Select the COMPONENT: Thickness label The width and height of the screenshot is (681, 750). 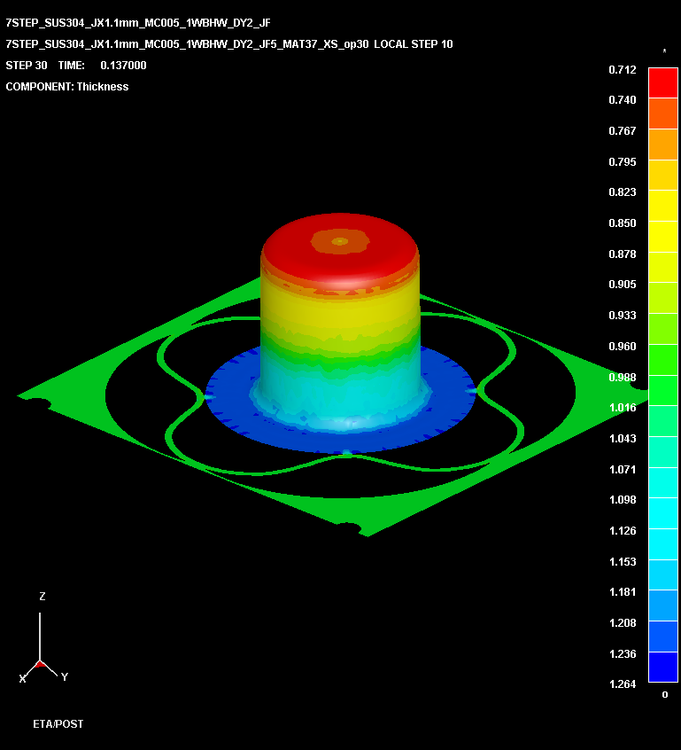67,87
